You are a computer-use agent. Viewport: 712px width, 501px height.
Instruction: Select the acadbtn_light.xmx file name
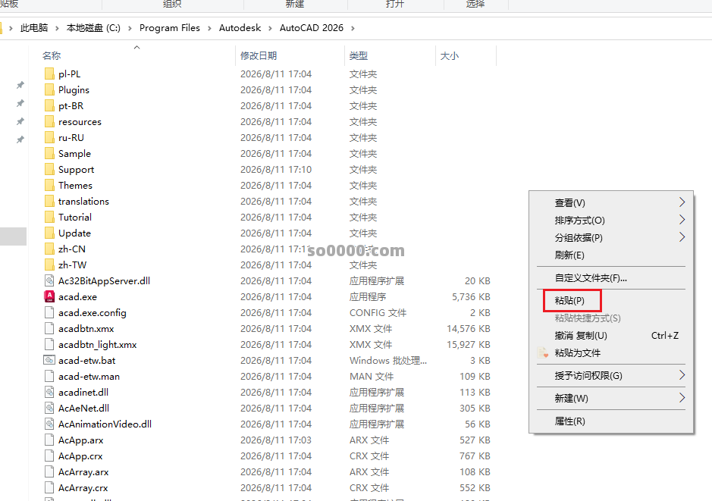98,344
